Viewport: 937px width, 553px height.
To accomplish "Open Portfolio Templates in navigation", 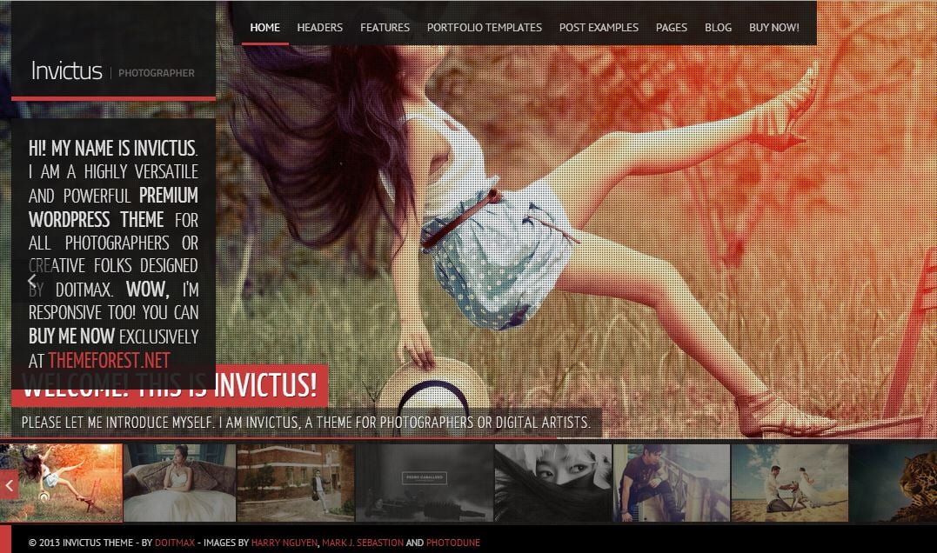I will 484,28.
